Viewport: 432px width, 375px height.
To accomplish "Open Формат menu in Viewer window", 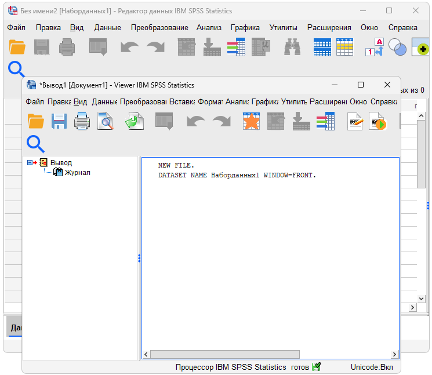I will point(210,102).
